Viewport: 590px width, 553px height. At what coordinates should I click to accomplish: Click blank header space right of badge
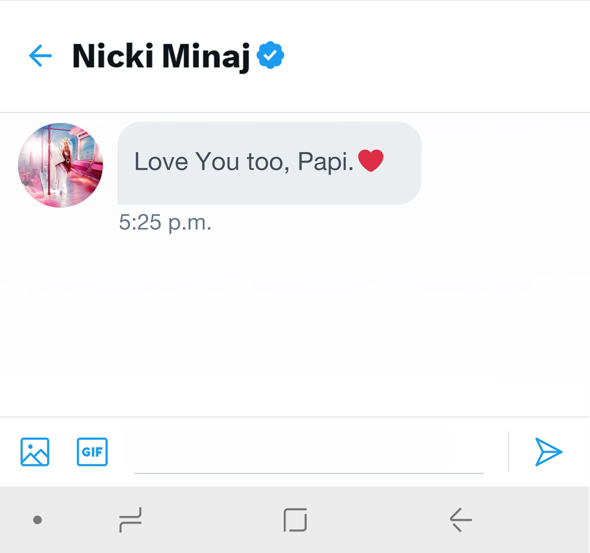coord(430,56)
